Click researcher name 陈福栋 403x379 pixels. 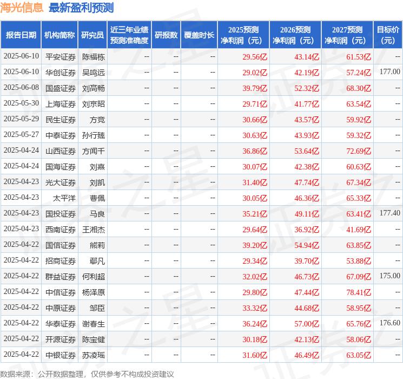(x=94, y=57)
